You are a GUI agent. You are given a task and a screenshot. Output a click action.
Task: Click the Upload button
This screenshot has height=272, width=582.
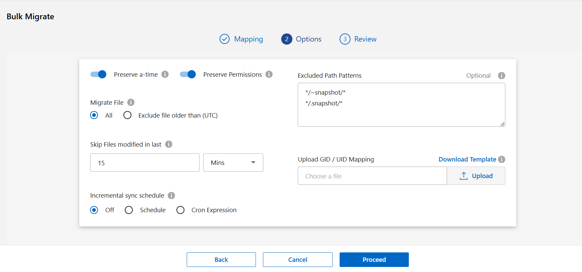(476, 176)
